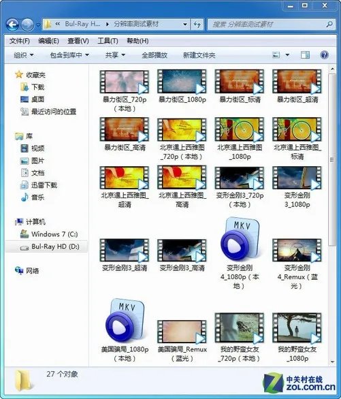Click the refresh button beside address bar

[197, 25]
